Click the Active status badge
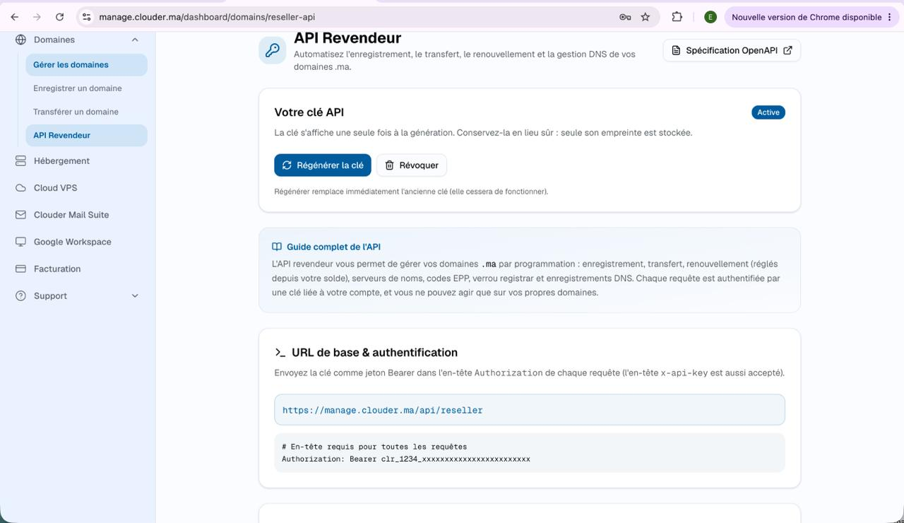Screen dimensions: 904x523 pyautogui.click(x=768, y=112)
